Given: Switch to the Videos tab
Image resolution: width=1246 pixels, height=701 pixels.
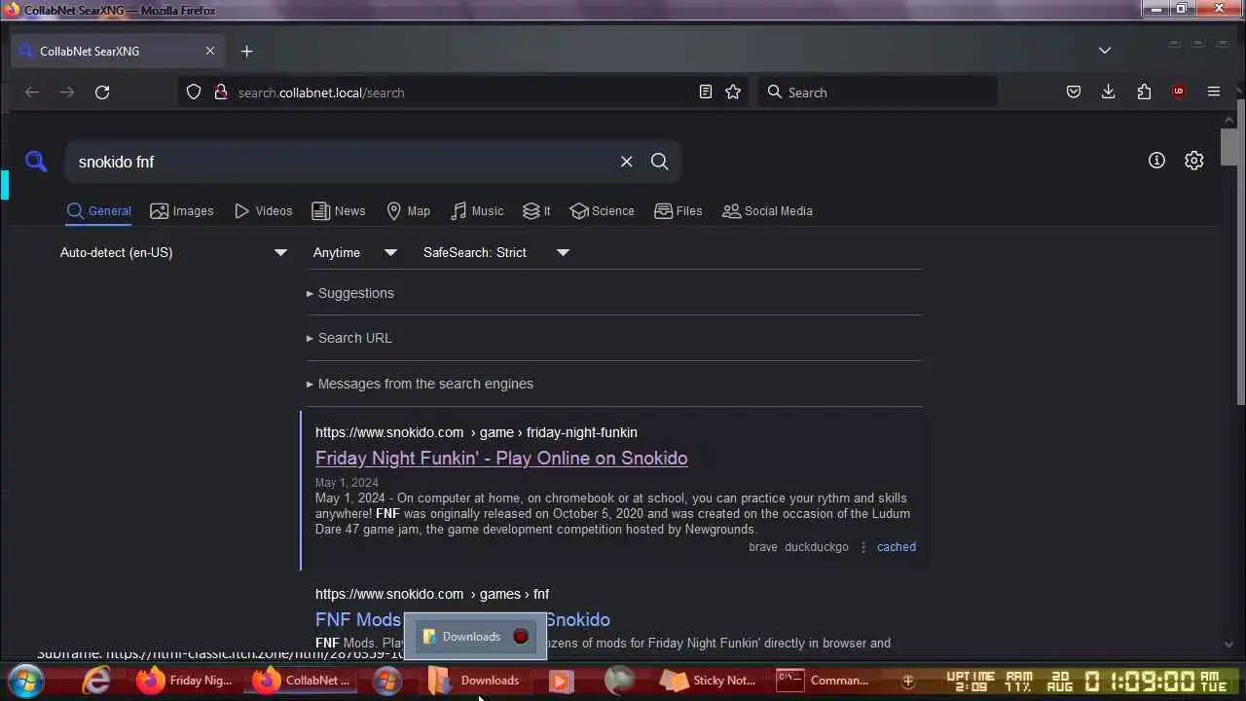Looking at the screenshot, I should click(263, 211).
